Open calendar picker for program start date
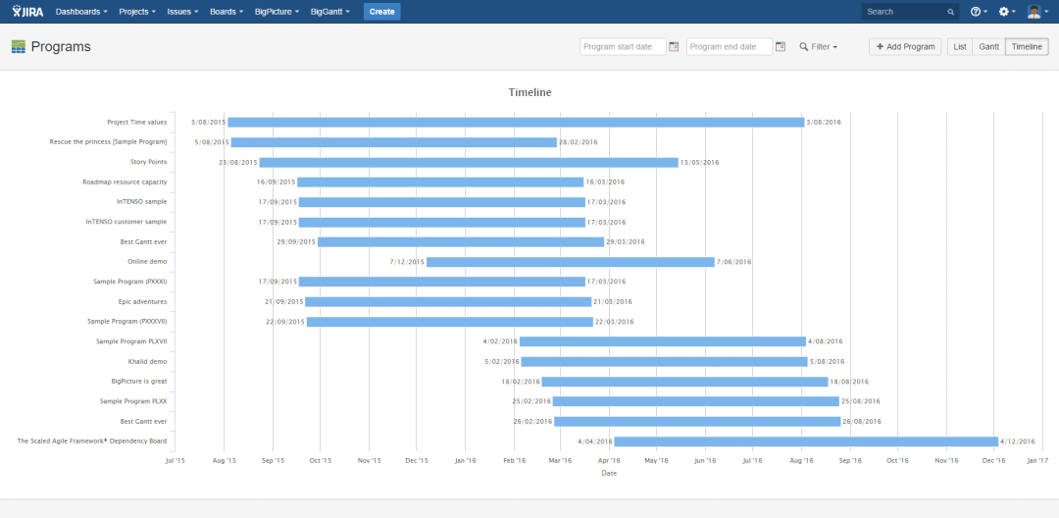The image size is (1059, 518). (x=674, y=46)
